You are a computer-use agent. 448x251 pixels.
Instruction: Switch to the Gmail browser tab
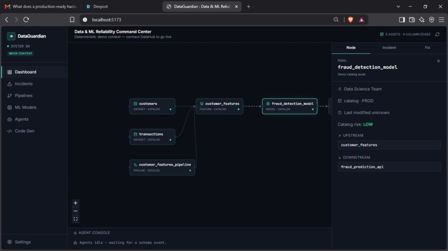click(42, 6)
